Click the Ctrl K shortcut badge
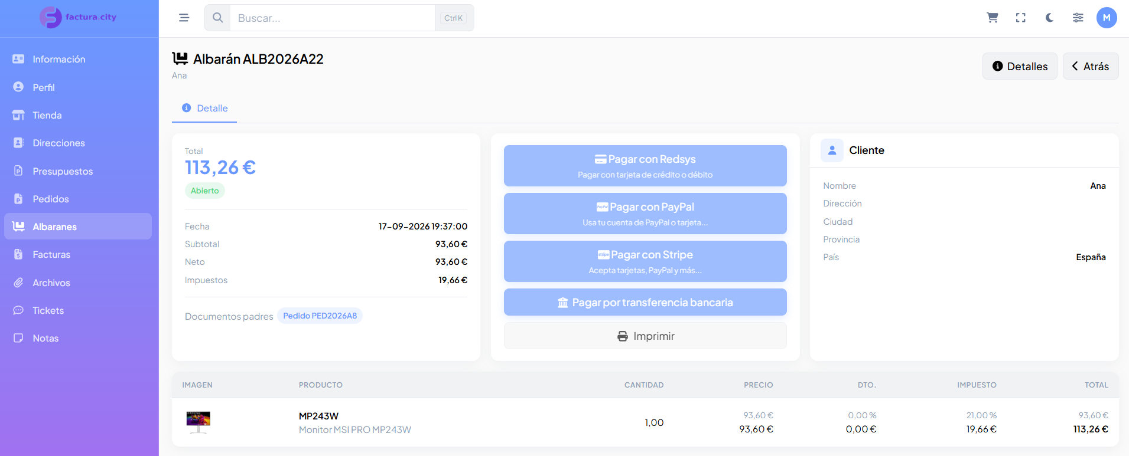The height and width of the screenshot is (456, 1129). click(x=453, y=18)
